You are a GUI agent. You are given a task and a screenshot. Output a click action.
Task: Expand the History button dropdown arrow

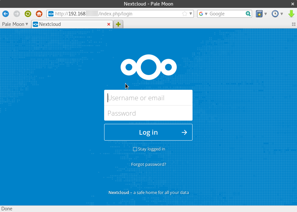coord(282,14)
